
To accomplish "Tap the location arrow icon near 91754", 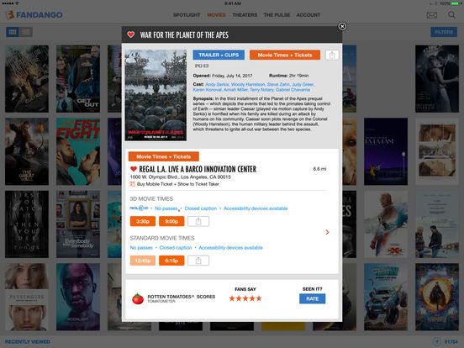I will (x=437, y=341).
